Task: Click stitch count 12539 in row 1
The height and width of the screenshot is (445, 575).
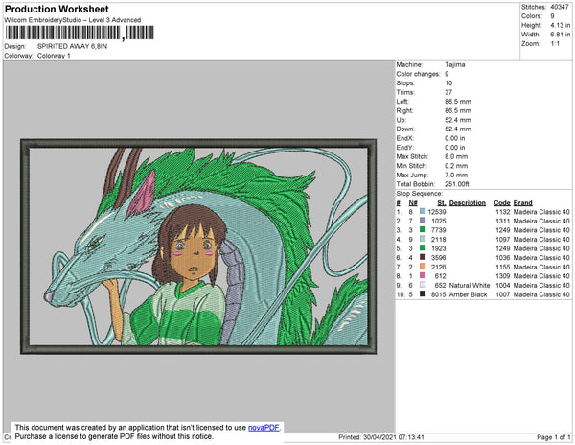Action: (437, 212)
